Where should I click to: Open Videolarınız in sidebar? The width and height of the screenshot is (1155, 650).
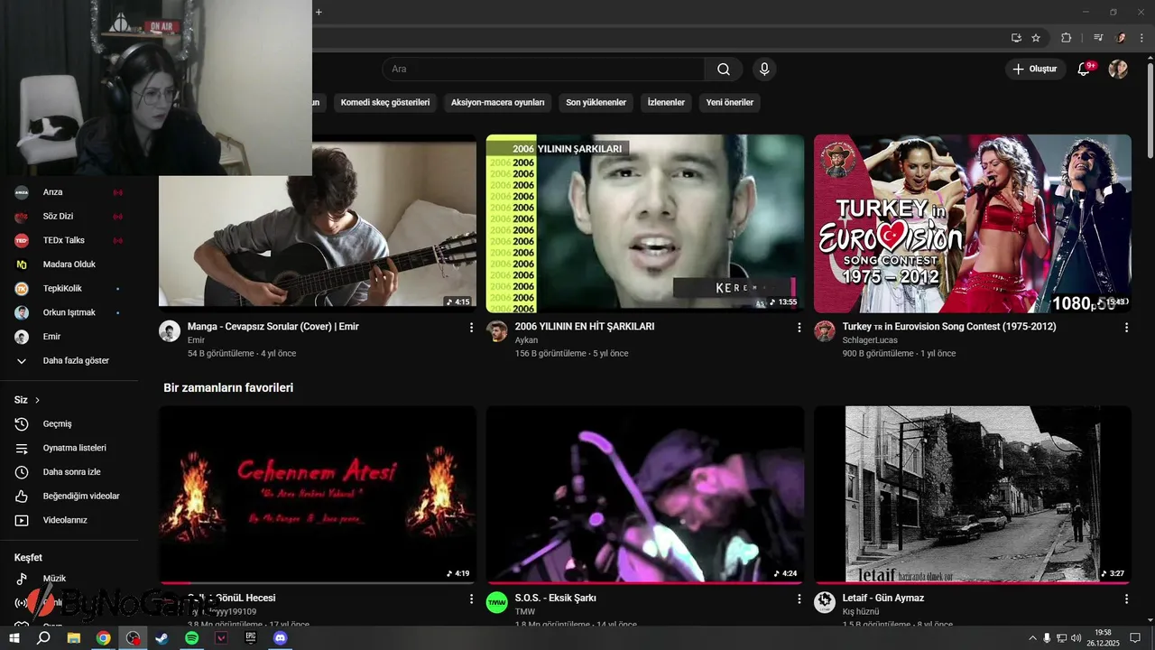coord(69,520)
